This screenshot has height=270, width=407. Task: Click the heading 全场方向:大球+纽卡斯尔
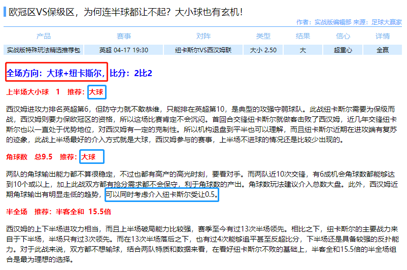tap(56, 73)
